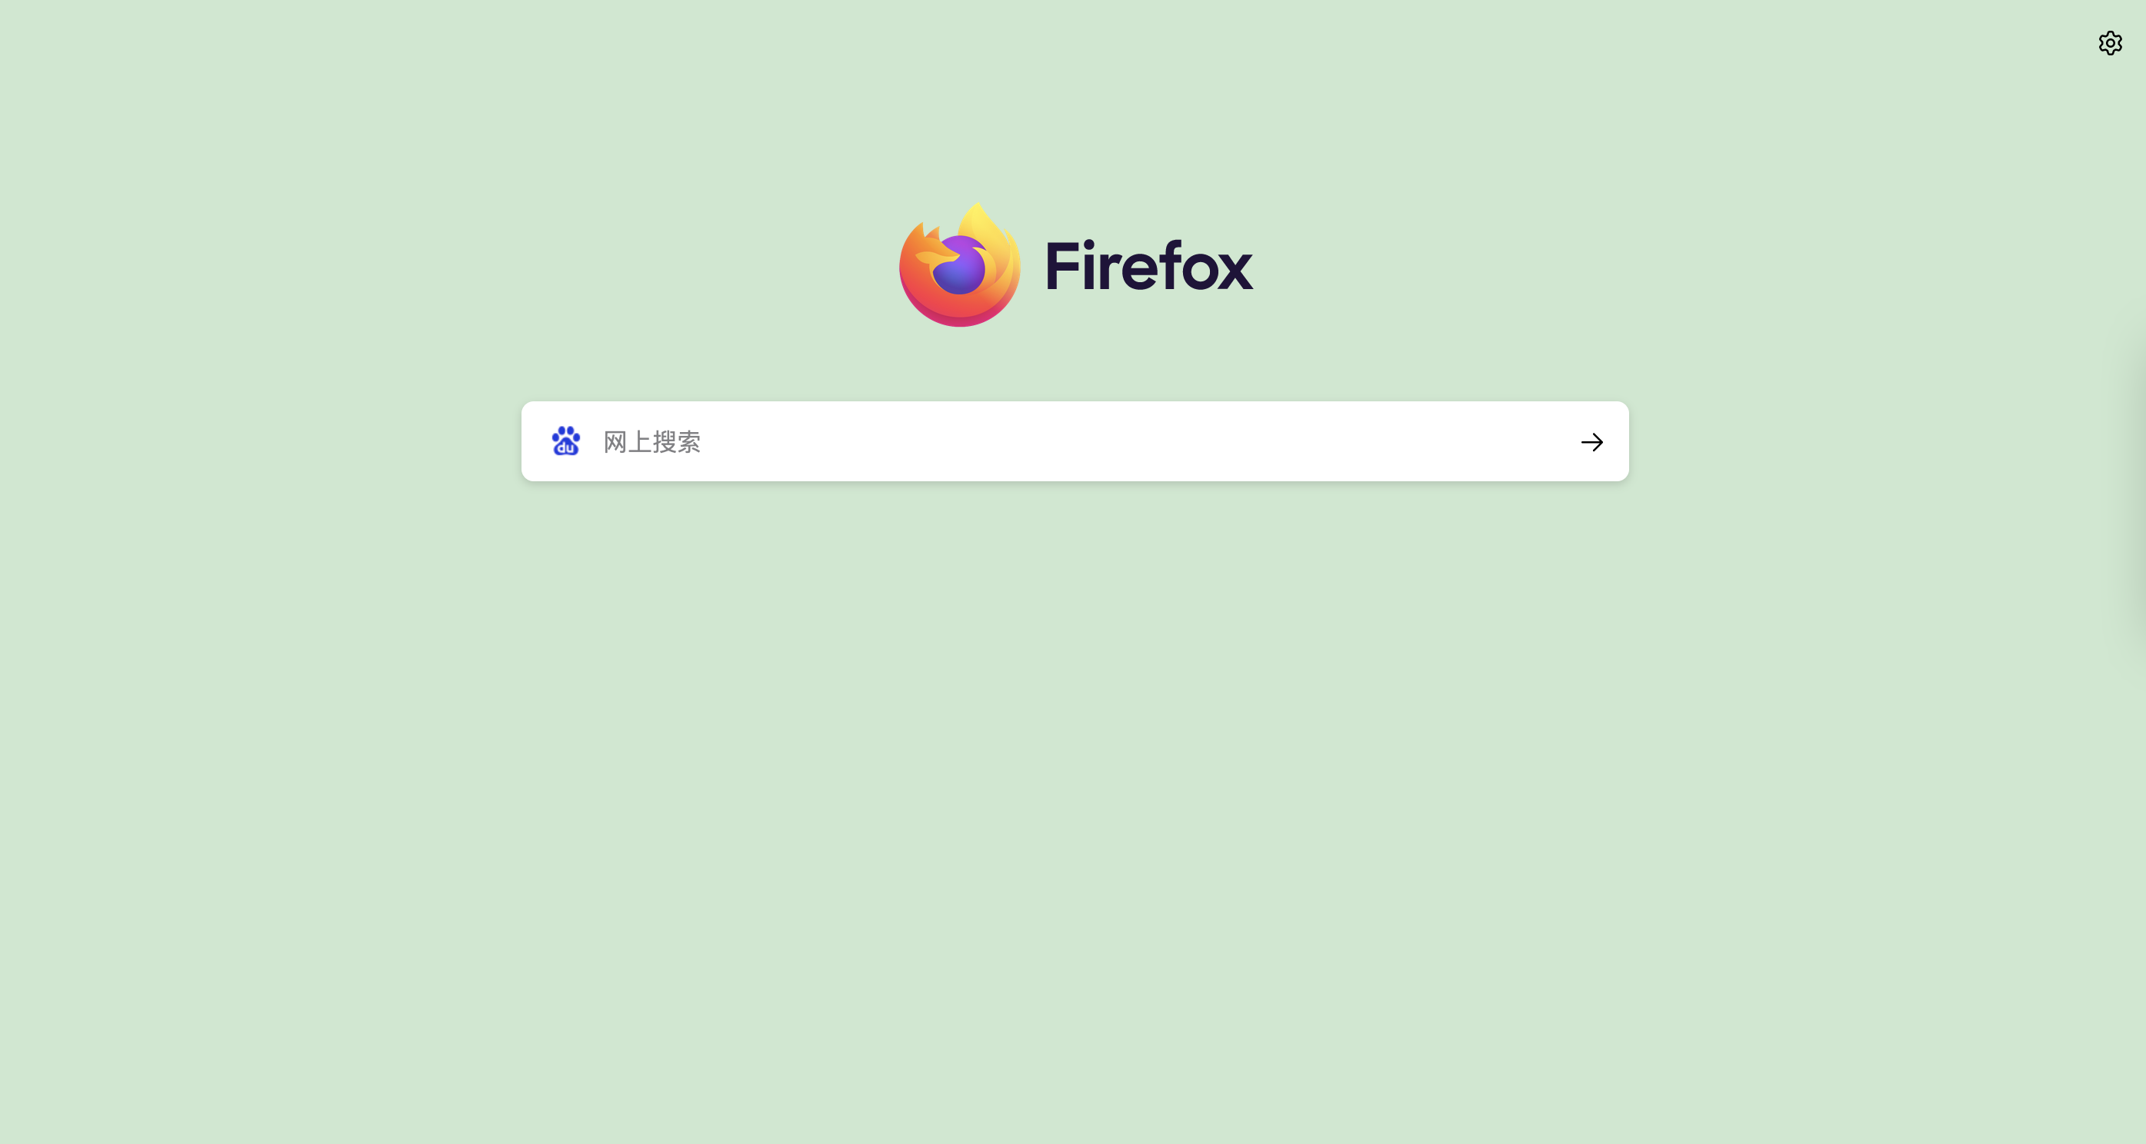Image resolution: width=2146 pixels, height=1144 pixels.
Task: Hit the right-arrow go button
Action: (1591, 442)
